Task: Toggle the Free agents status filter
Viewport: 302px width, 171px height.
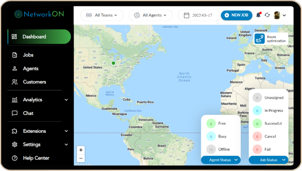Action: pos(211,124)
